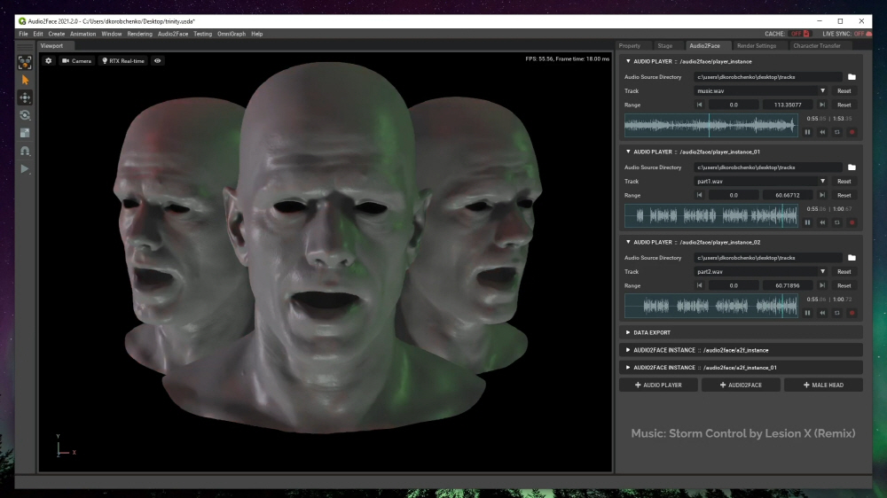Click within the part1.wav waveform timeline
Screen dimensions: 887x498
pyautogui.click(x=711, y=215)
